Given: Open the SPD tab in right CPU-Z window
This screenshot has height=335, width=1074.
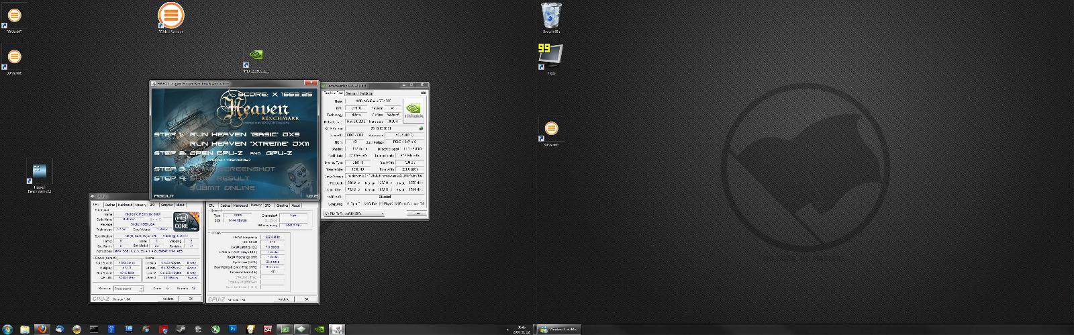Looking at the screenshot, I should [268, 205].
